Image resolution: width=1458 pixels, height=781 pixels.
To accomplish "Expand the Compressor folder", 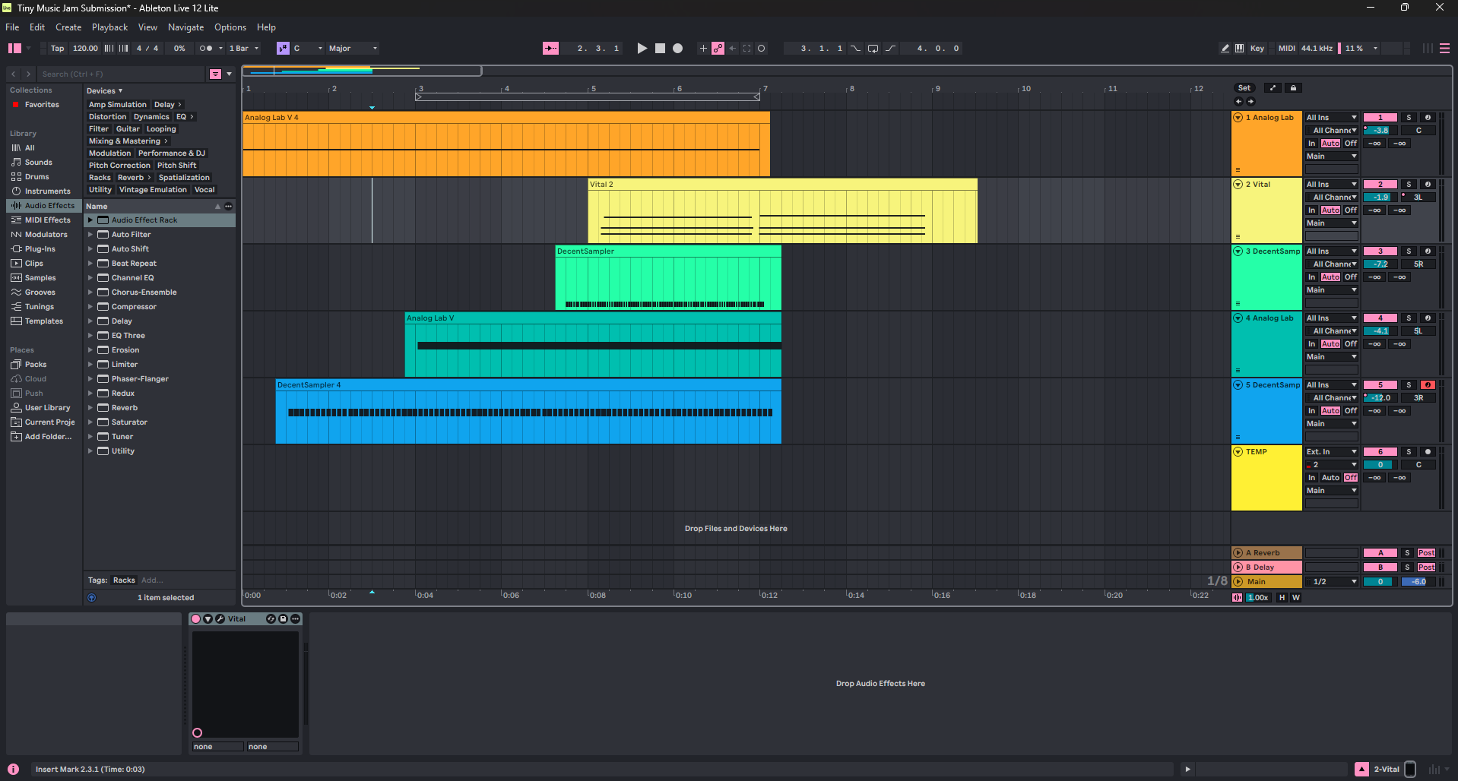I will (x=90, y=307).
